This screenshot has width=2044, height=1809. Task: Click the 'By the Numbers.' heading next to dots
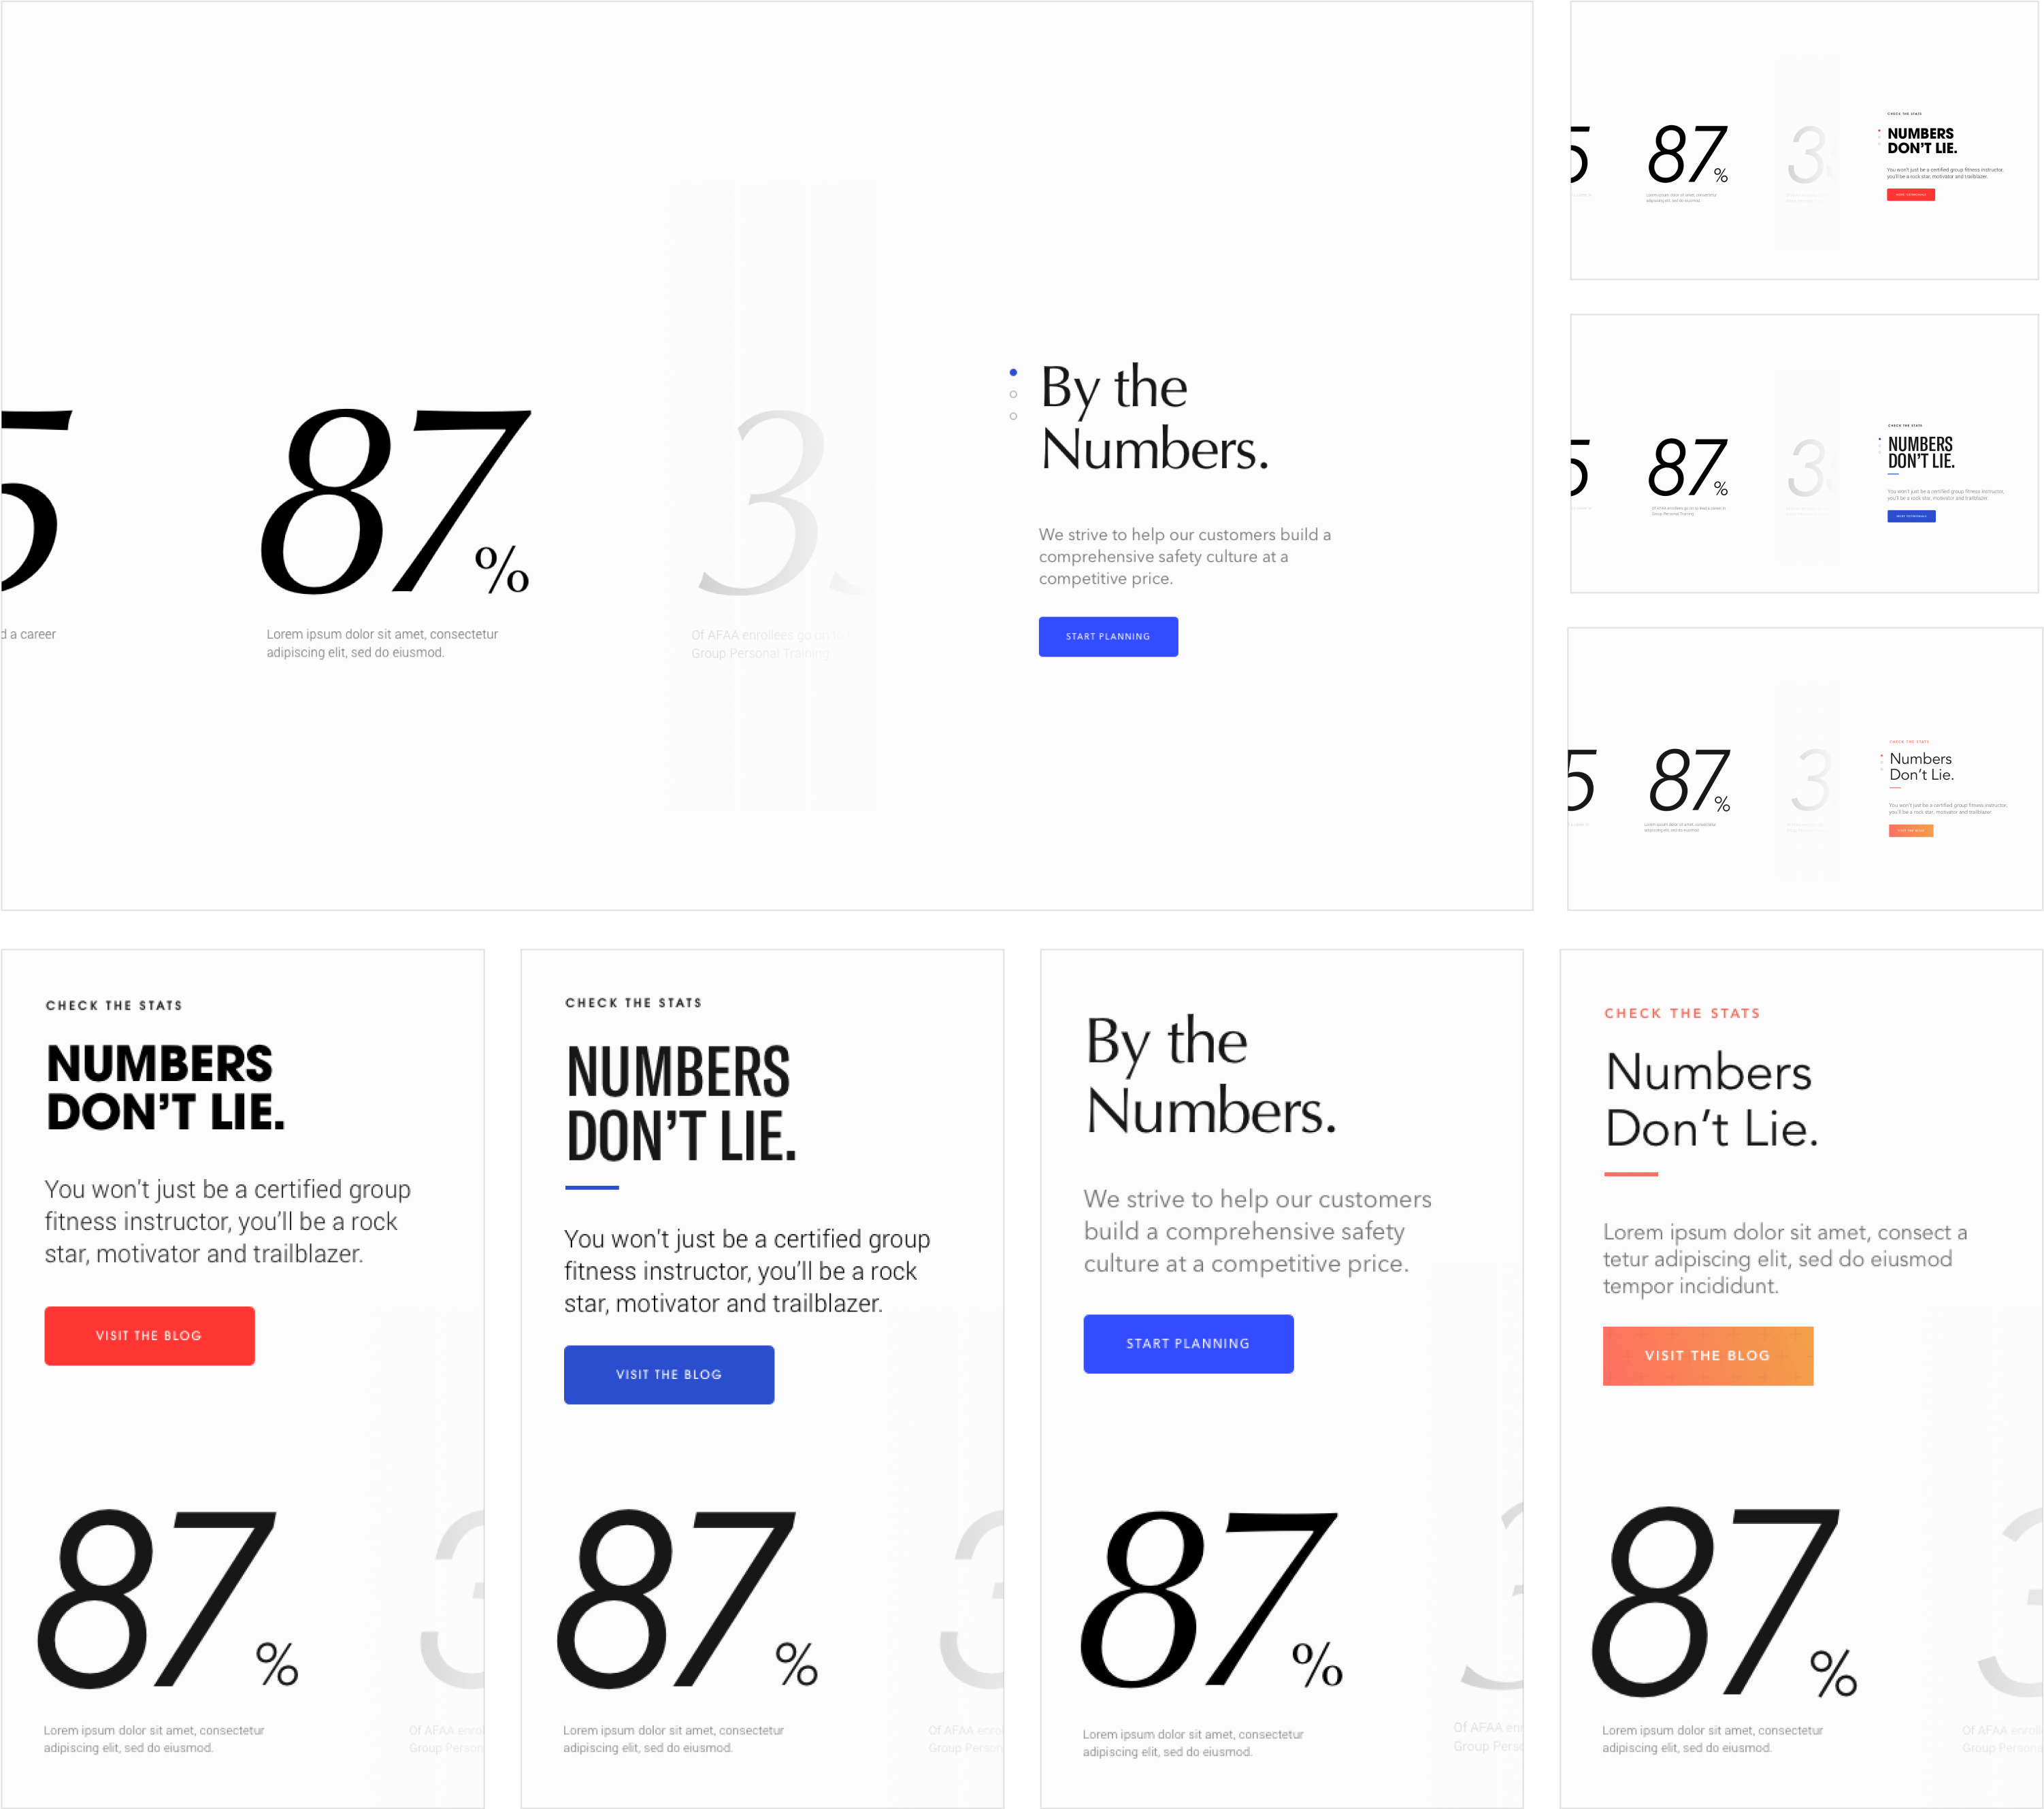[x=1154, y=418]
